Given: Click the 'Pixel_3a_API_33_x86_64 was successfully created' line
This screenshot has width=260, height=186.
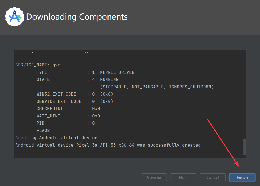Looking at the screenshot, I should [108, 145].
